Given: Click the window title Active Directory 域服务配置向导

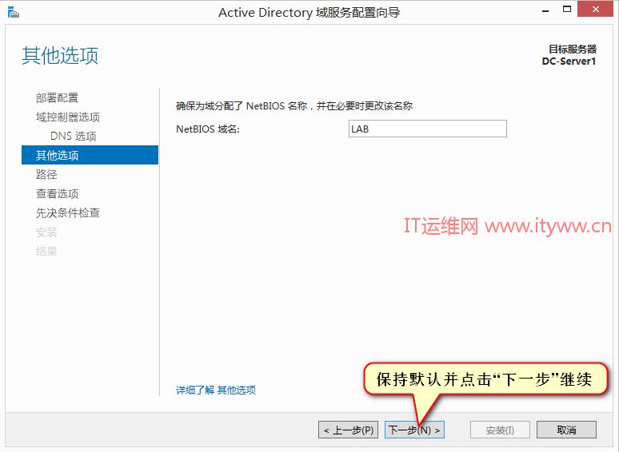Looking at the screenshot, I should tap(309, 13).
